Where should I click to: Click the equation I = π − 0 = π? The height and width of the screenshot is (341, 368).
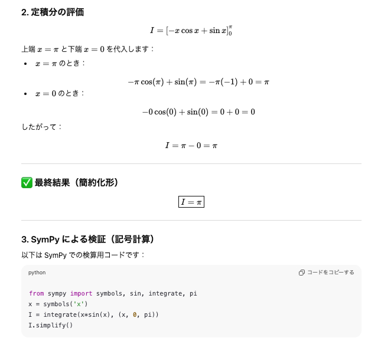(191, 145)
